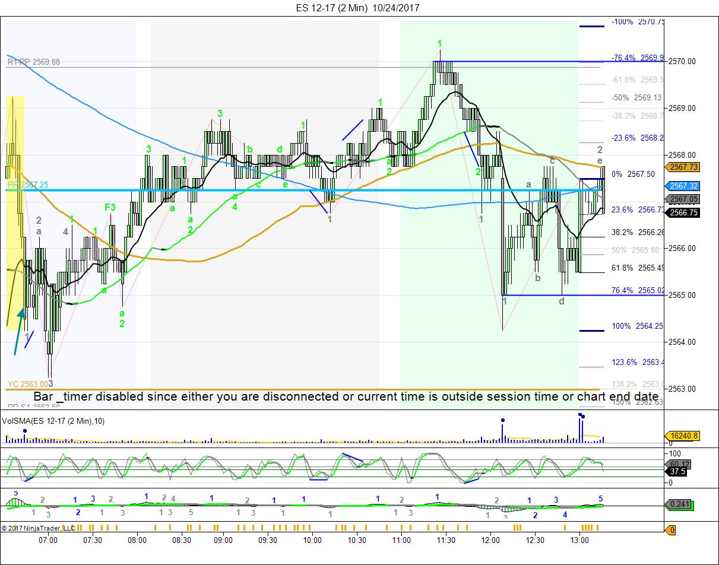Click the 12:30 time axis label
Screen dimensions: 719x565
(x=535, y=540)
